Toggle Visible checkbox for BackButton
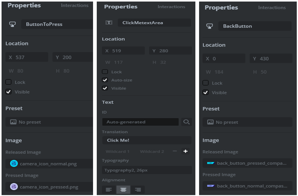 [x=206, y=92]
